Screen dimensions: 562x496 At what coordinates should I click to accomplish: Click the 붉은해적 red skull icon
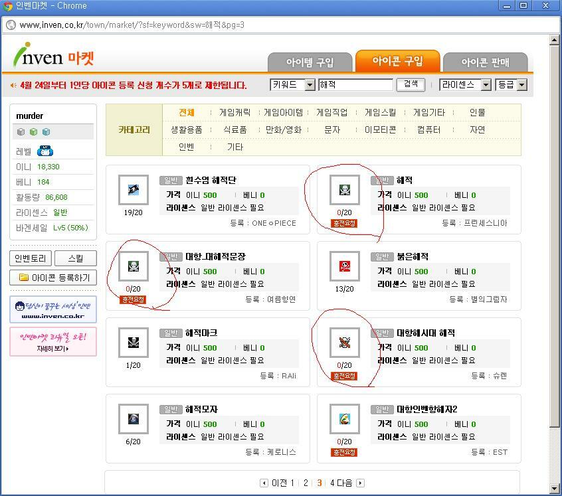(x=345, y=267)
